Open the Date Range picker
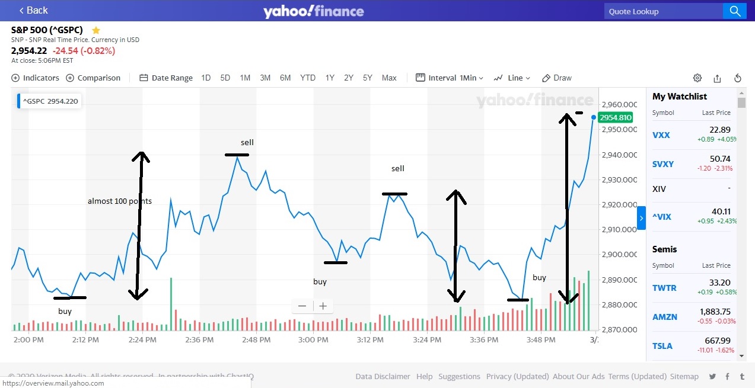This screenshot has width=755, height=388. 166,78
